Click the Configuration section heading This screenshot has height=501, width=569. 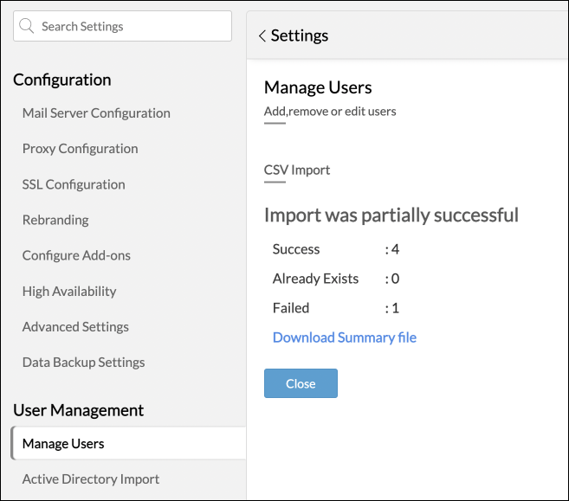point(62,80)
